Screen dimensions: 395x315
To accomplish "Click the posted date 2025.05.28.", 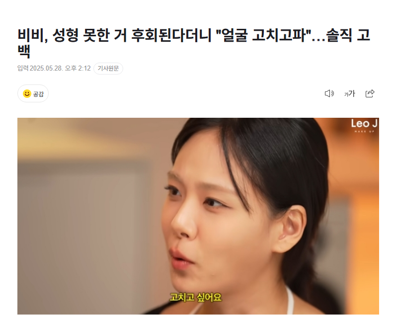I will point(46,68).
